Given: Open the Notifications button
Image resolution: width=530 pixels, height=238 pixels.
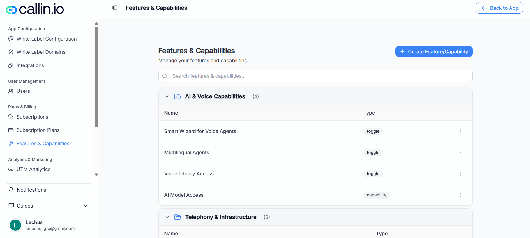Looking at the screenshot, I should pos(49,190).
